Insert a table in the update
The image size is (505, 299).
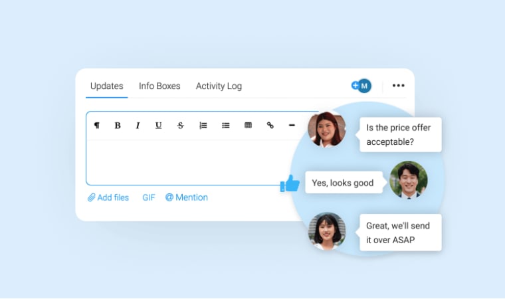click(x=248, y=126)
